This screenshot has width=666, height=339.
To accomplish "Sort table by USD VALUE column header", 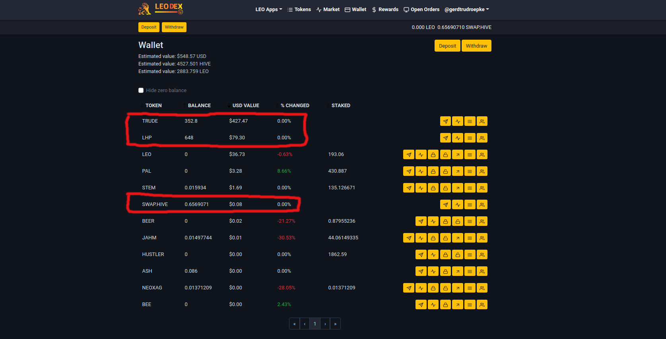I will tap(246, 106).
